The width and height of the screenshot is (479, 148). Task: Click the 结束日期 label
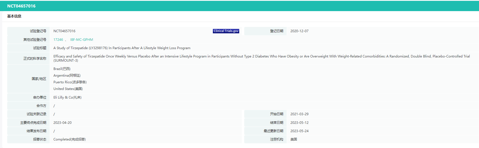point(277,123)
